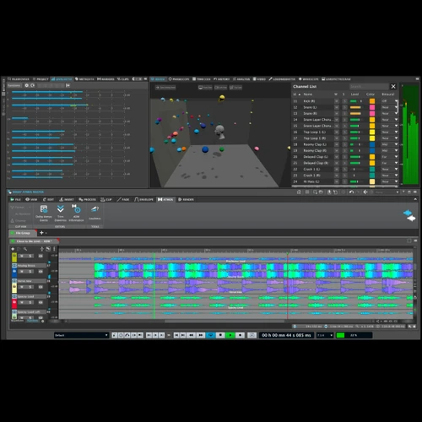
Task: Open the Render ribbon tab
Action: (186, 199)
